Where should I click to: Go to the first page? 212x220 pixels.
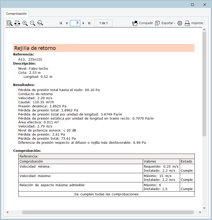61,23
